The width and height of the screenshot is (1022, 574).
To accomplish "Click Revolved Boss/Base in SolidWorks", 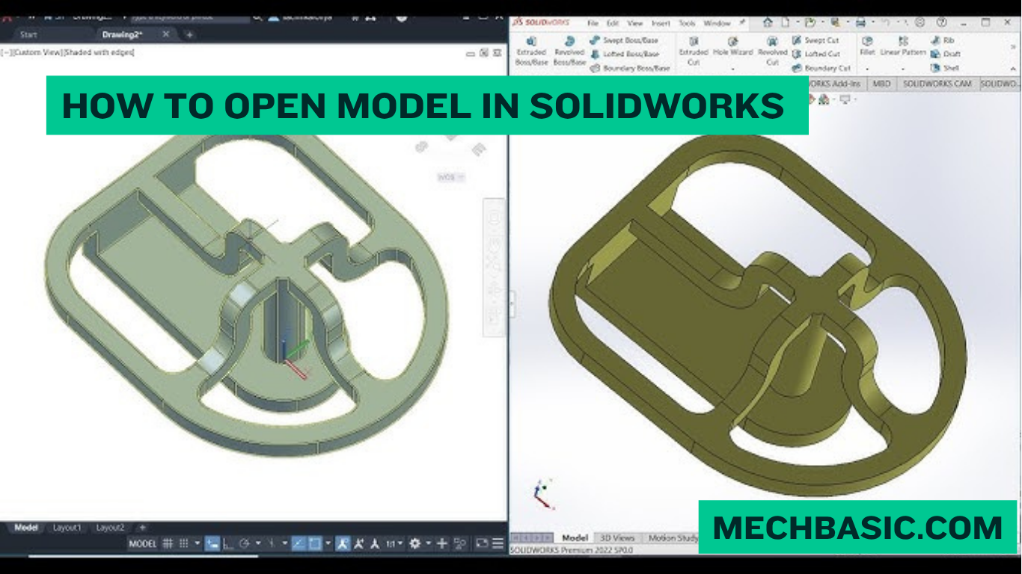I will click(x=569, y=52).
